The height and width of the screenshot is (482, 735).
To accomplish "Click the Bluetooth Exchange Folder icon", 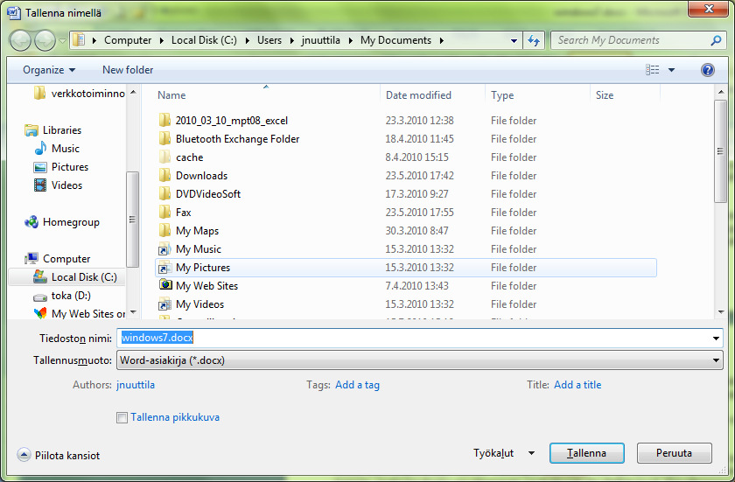I will [x=164, y=138].
